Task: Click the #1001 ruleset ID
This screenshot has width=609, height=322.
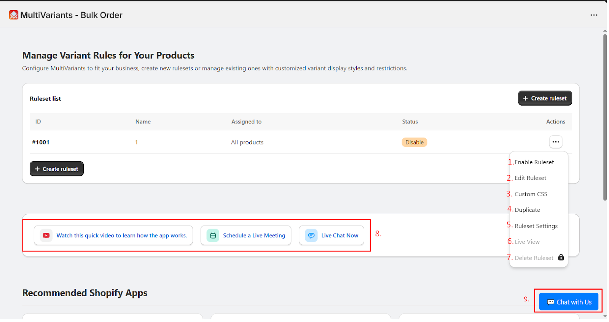Action: (41, 142)
